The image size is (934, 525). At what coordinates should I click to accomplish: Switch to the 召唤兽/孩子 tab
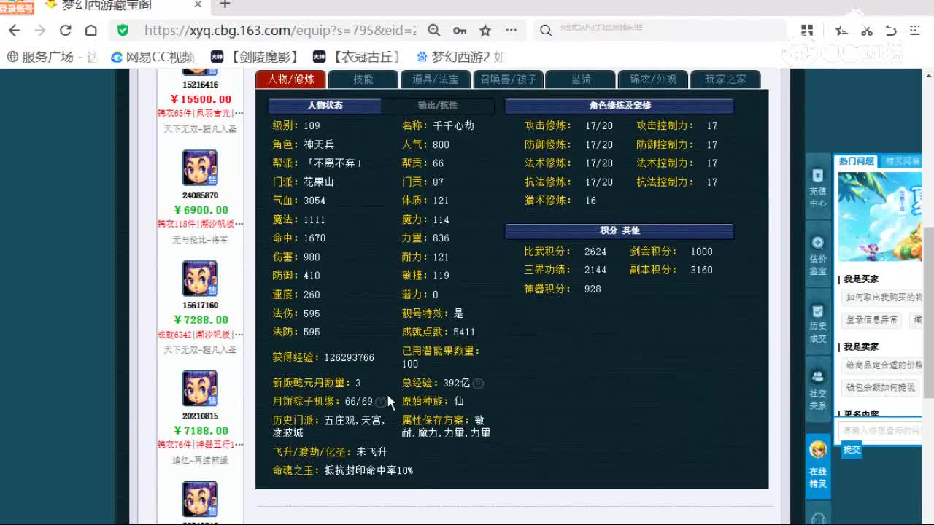tap(508, 79)
